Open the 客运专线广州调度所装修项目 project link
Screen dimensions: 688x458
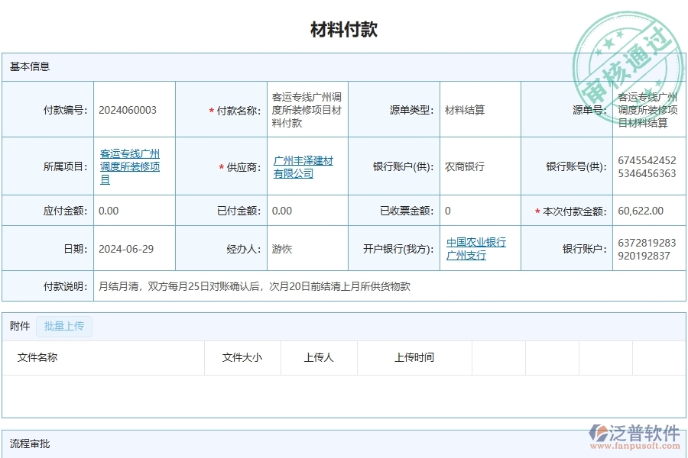click(129, 166)
